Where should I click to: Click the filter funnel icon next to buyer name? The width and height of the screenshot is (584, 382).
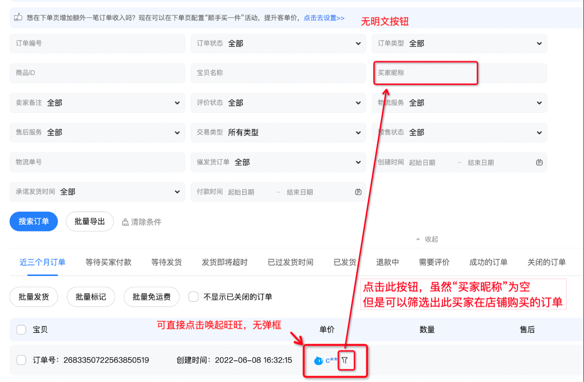pyautogui.click(x=345, y=360)
